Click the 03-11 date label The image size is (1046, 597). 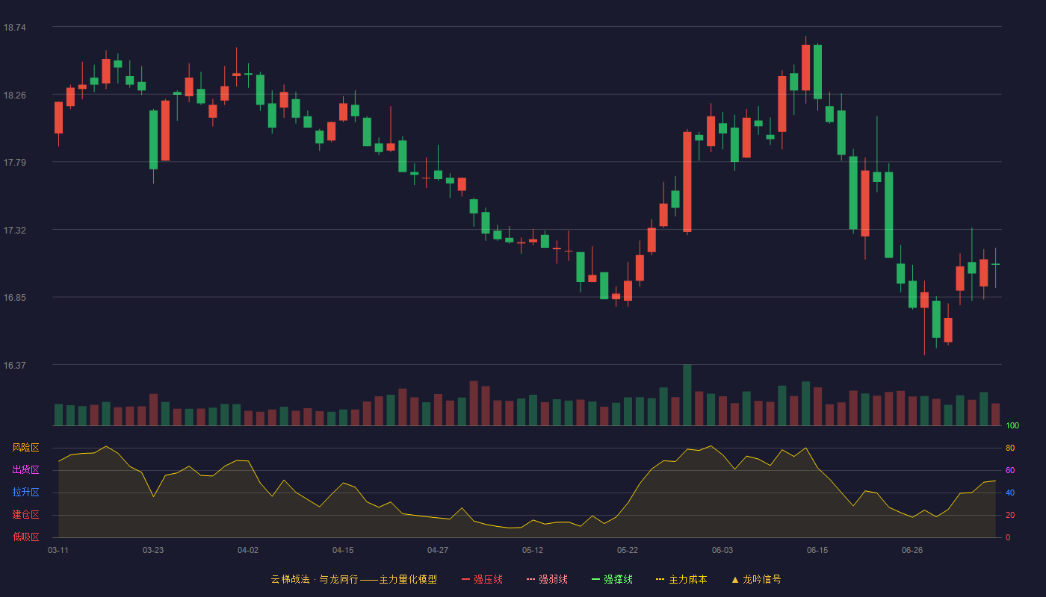58,550
